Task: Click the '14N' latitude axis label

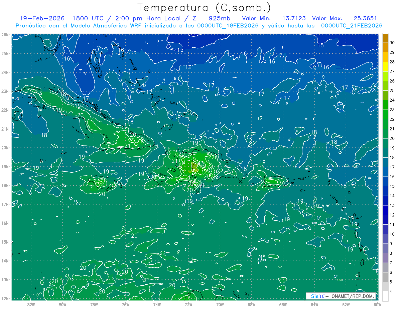Action: (5, 261)
